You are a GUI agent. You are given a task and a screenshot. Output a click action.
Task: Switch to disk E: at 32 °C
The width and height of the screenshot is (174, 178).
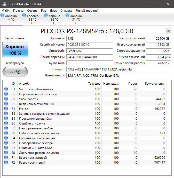click(54, 19)
